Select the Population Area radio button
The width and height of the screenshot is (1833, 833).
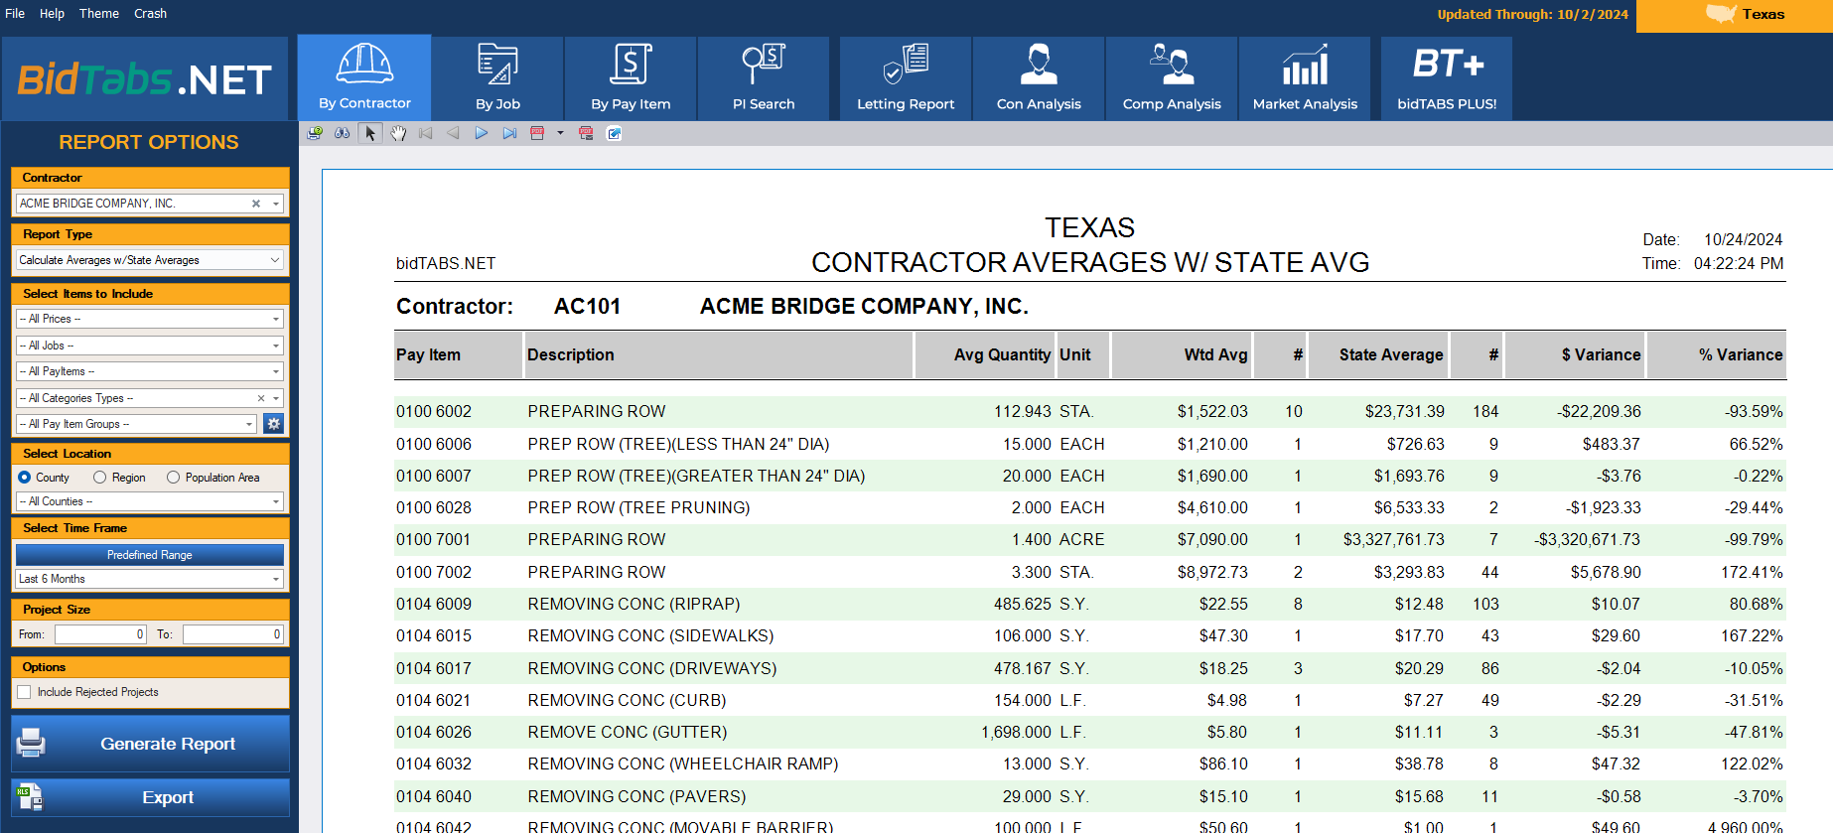click(174, 478)
